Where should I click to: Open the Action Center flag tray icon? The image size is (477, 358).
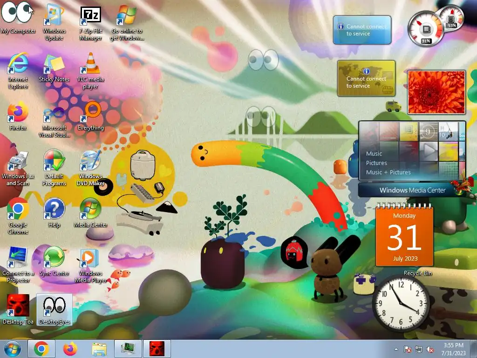tap(407, 350)
